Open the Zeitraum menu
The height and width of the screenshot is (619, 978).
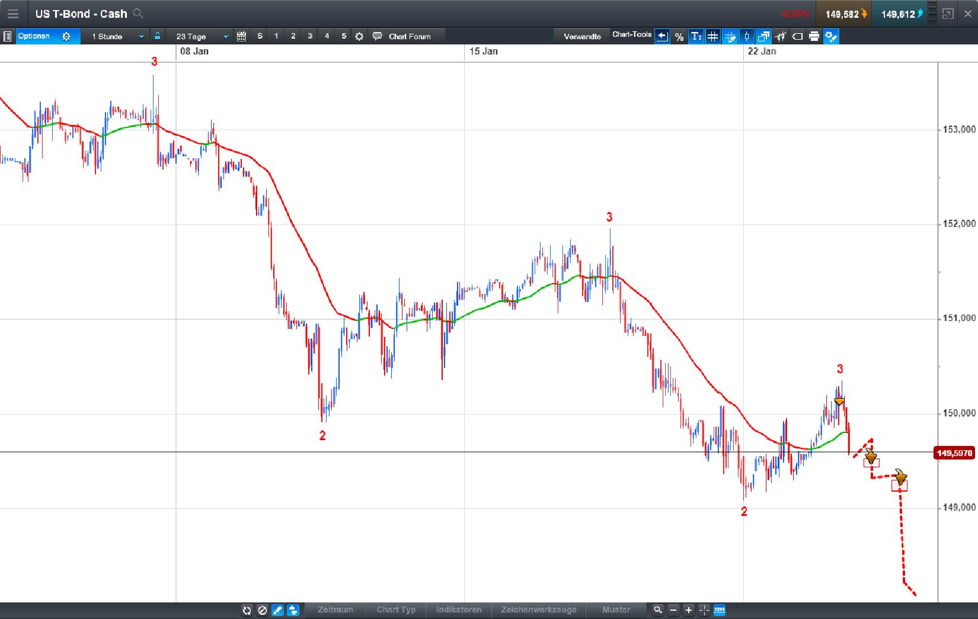(335, 610)
